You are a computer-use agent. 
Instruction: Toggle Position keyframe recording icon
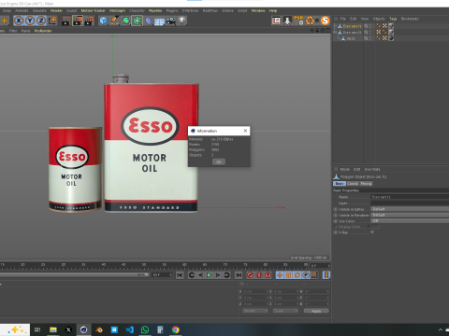click(280, 275)
